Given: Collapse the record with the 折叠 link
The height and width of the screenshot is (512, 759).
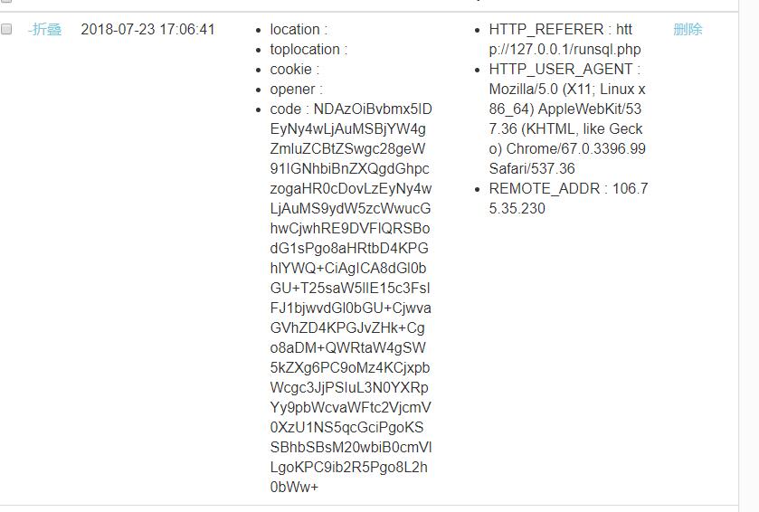Looking at the screenshot, I should pyautogui.click(x=45, y=30).
